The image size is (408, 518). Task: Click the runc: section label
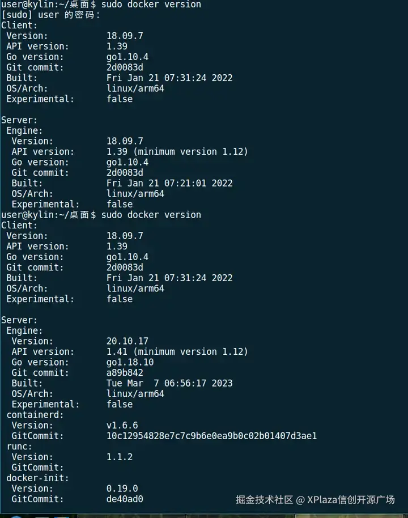coord(19,446)
